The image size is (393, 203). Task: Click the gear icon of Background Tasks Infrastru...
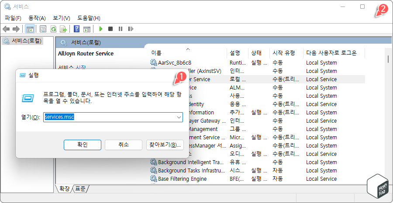pos(153,170)
